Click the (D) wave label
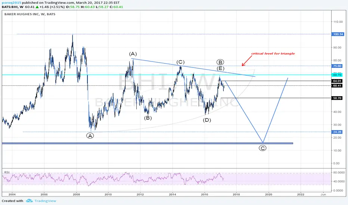This screenshot has width=348, height=205. tap(207, 120)
